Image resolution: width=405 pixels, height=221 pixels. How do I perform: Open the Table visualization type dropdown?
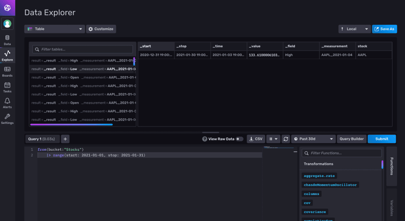click(x=54, y=29)
